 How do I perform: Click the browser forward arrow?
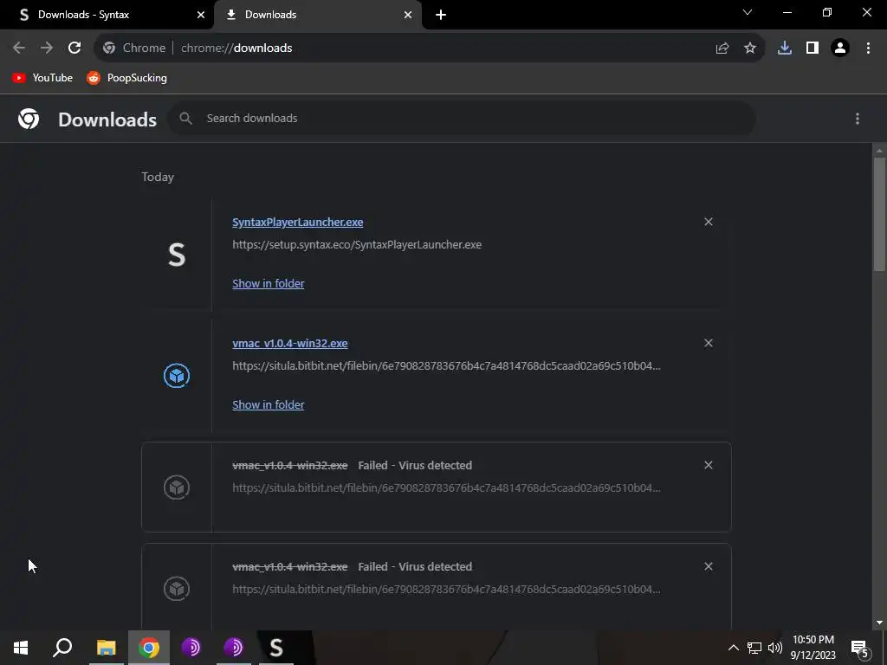pos(47,48)
